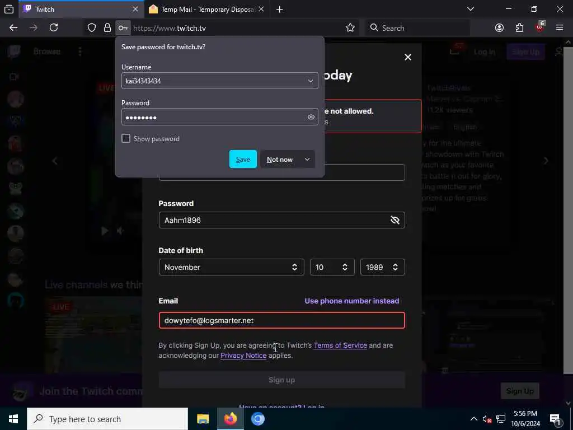Open the Firefox hamburger menu
The height and width of the screenshot is (430, 573).
pos(559,28)
